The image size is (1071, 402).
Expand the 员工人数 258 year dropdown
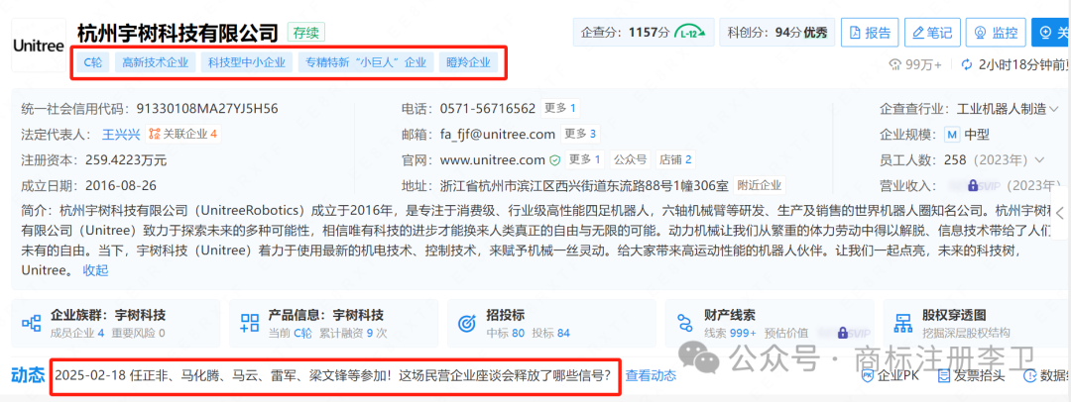coord(1040,160)
